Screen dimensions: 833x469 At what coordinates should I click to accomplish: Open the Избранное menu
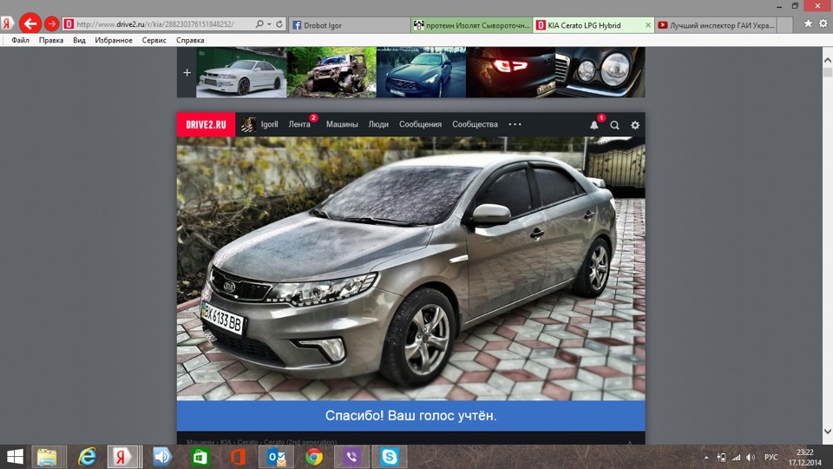click(114, 41)
